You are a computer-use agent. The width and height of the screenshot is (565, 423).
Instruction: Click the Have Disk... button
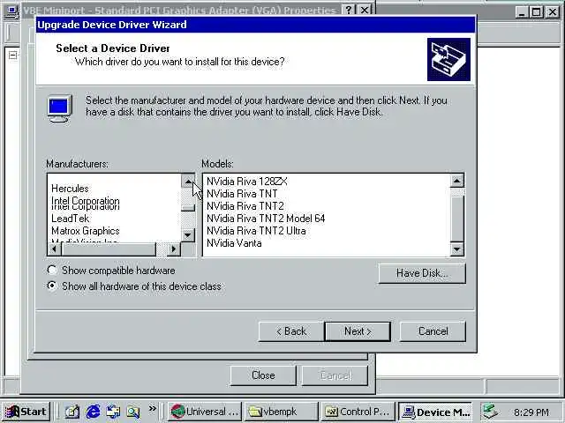[x=422, y=273]
